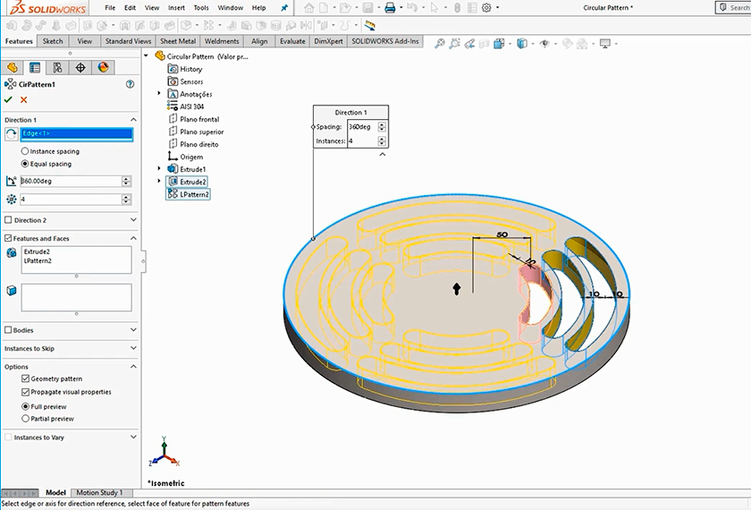Screen dimensions: 751x510
Task: Accept the CirPattern1 with the green checkmark
Action: [x=8, y=100]
